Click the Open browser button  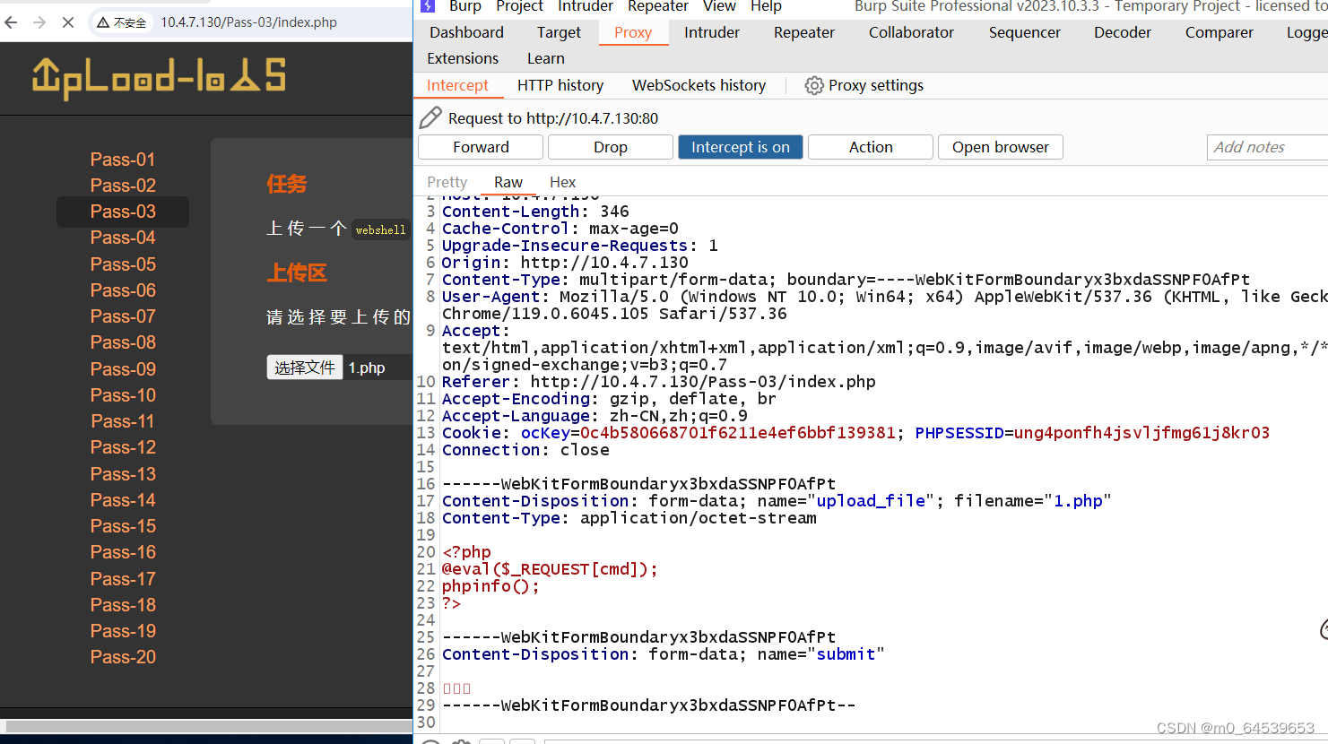coord(1001,147)
